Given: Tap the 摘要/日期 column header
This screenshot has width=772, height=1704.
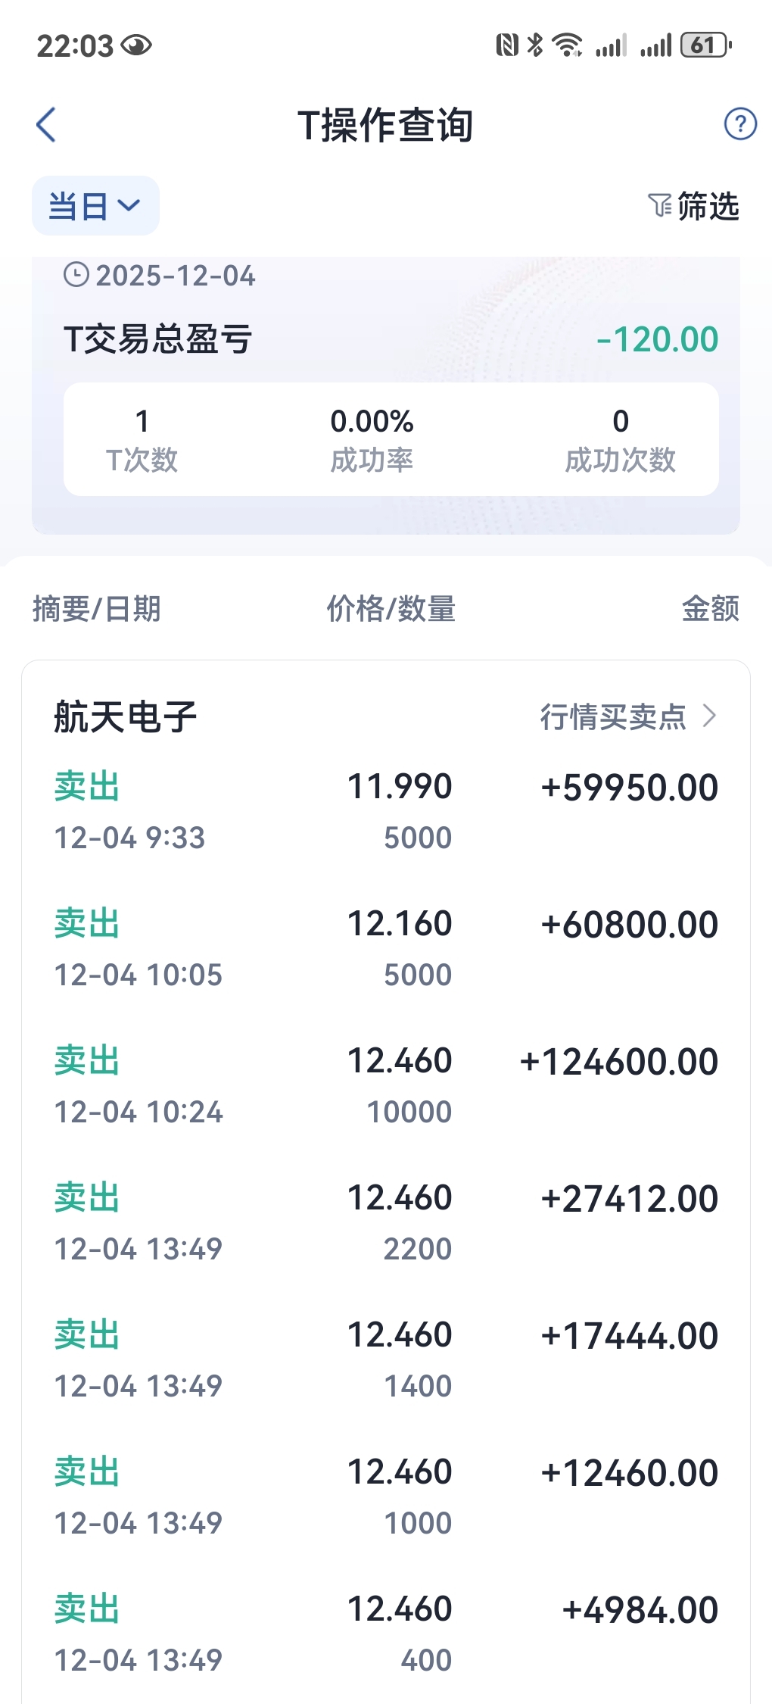Looking at the screenshot, I should click(x=97, y=609).
